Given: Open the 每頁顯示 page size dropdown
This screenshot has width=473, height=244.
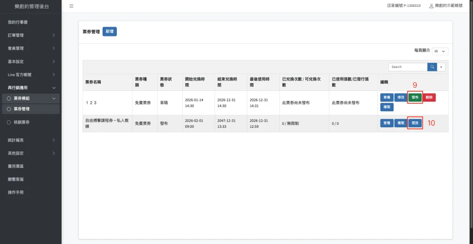Looking at the screenshot, I should coord(440,51).
